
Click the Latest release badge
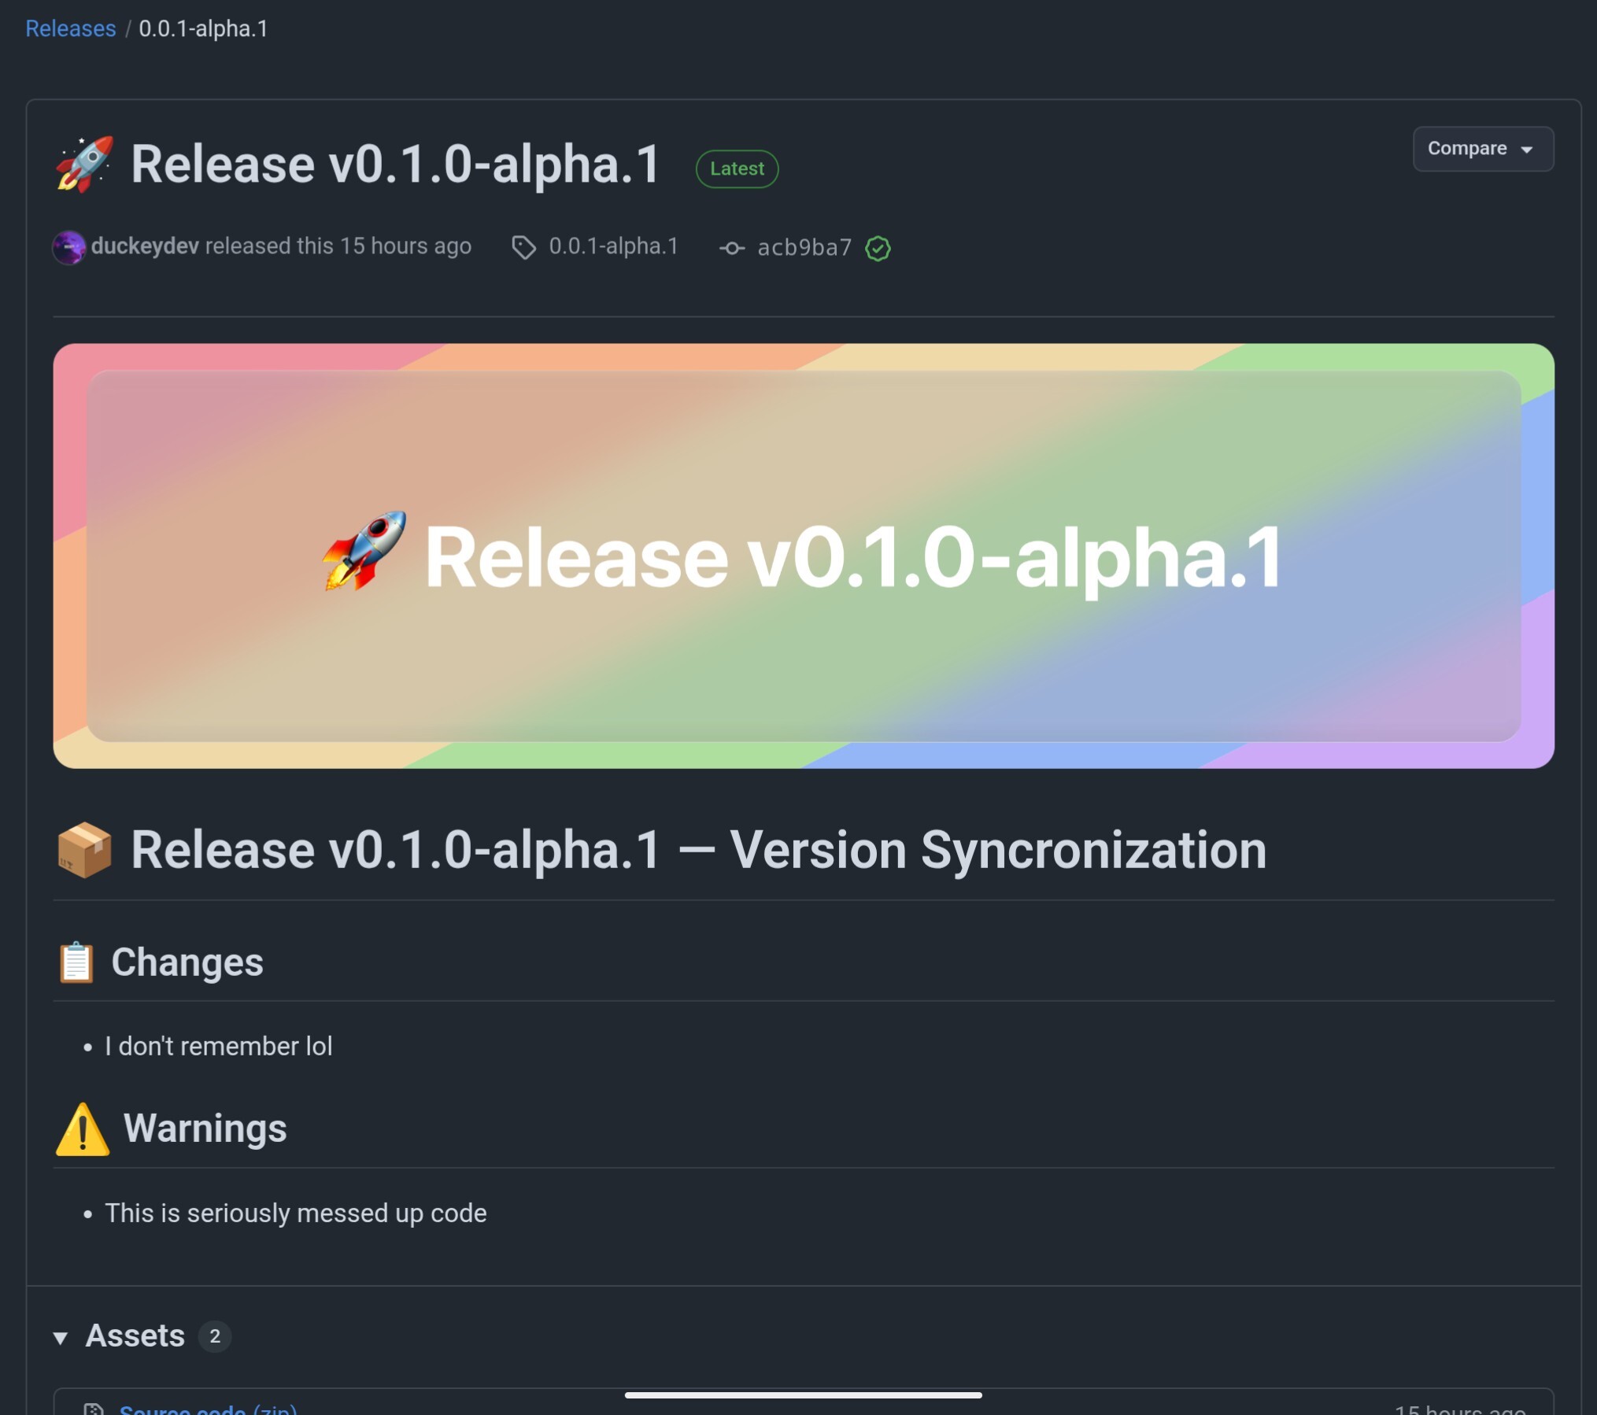[737, 168]
